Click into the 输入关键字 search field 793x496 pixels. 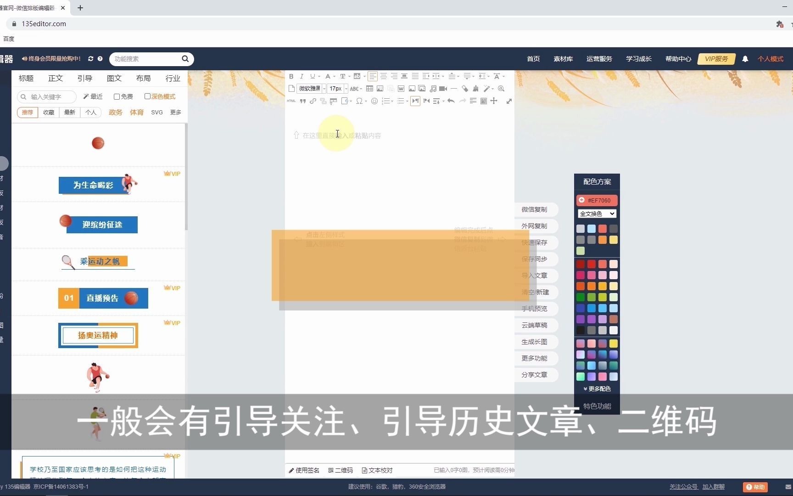point(47,97)
